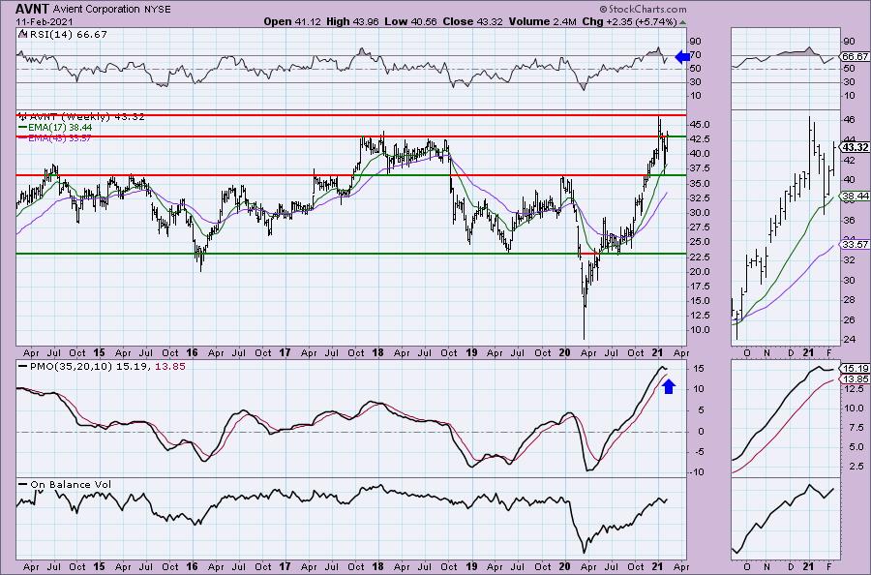
Task: Click the NYSE exchange label
Action: (x=157, y=10)
